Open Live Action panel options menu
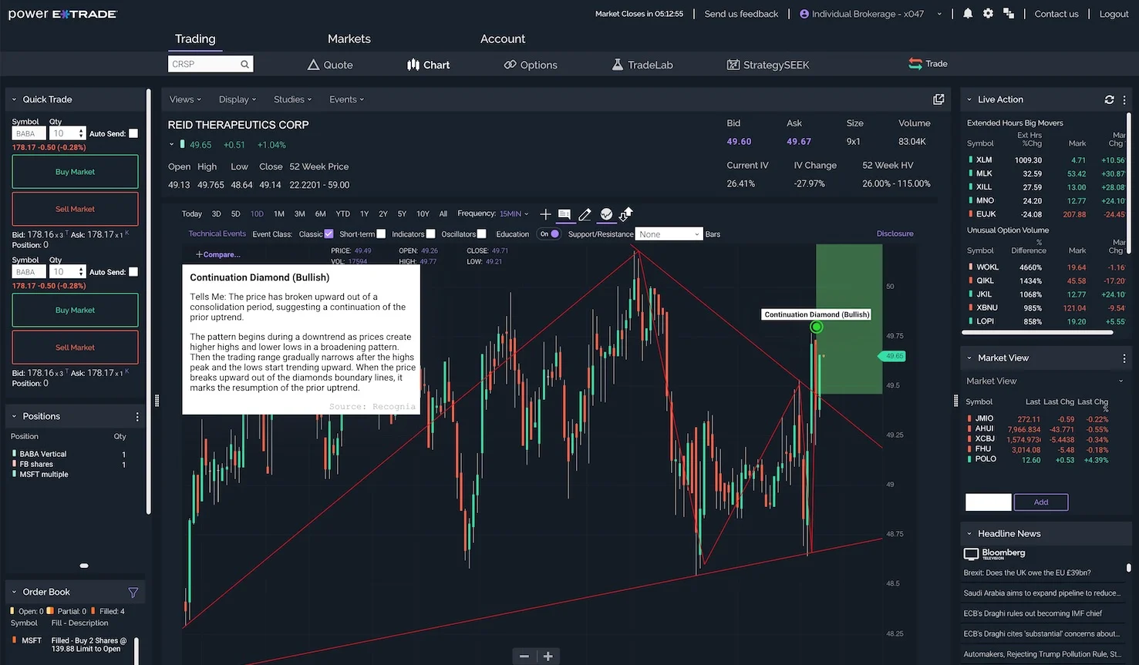The height and width of the screenshot is (665, 1139). tap(1124, 99)
